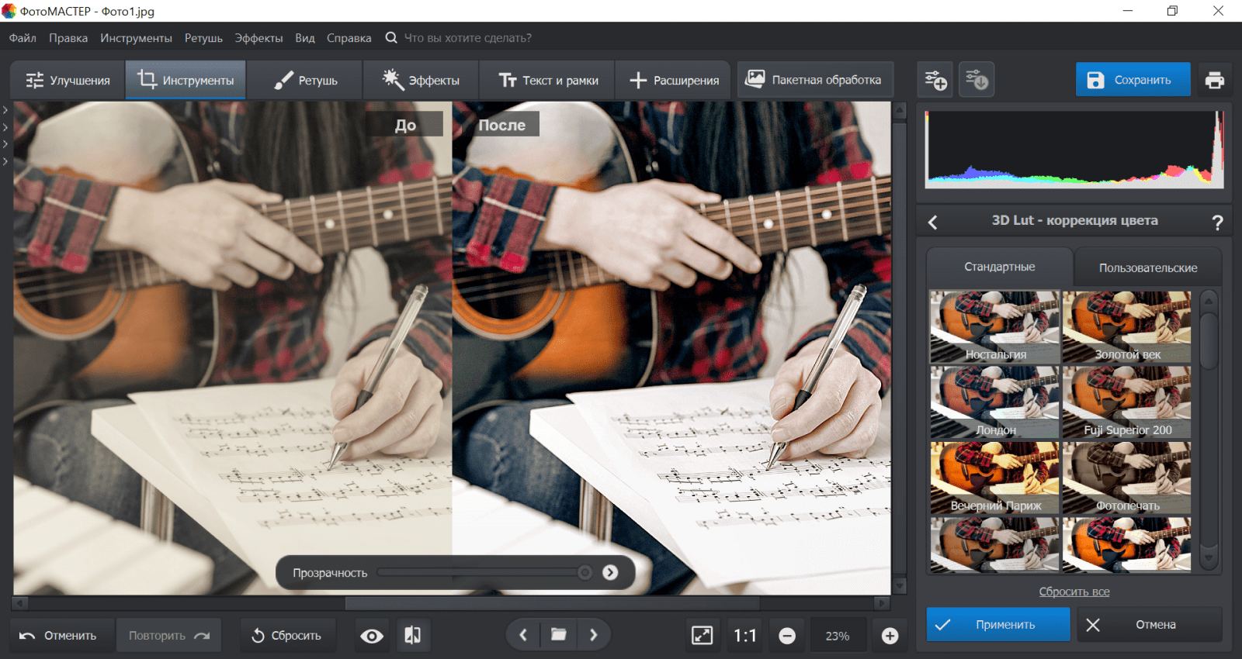This screenshot has width=1242, height=659.
Task: Click the help question mark icon
Action: point(1217,223)
